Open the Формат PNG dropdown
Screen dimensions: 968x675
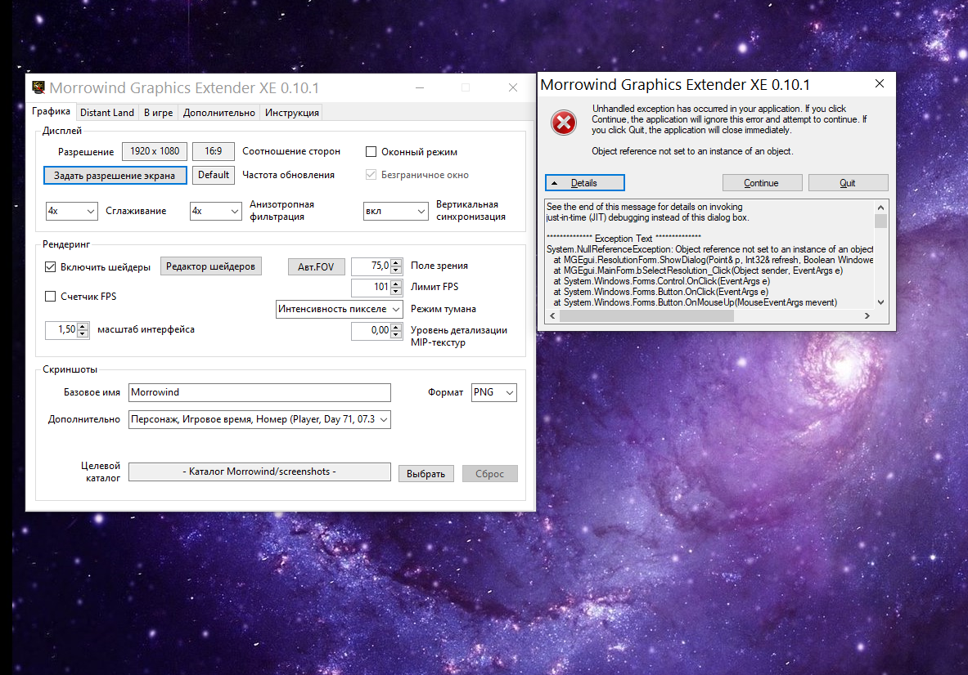click(x=494, y=392)
